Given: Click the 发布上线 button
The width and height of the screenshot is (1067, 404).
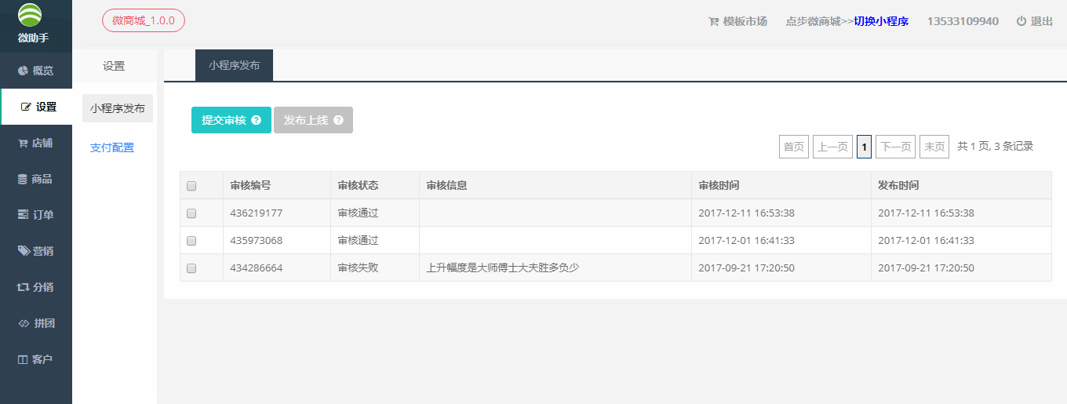Looking at the screenshot, I should pyautogui.click(x=313, y=120).
